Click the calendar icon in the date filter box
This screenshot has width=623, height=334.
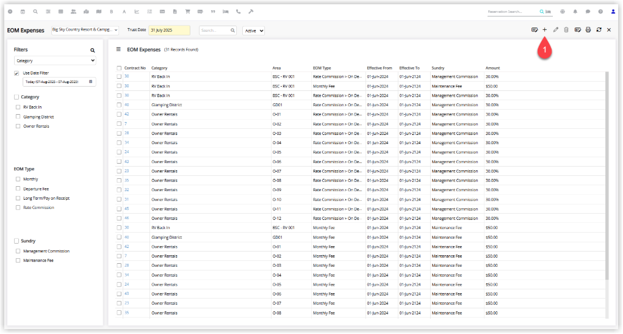pos(90,81)
